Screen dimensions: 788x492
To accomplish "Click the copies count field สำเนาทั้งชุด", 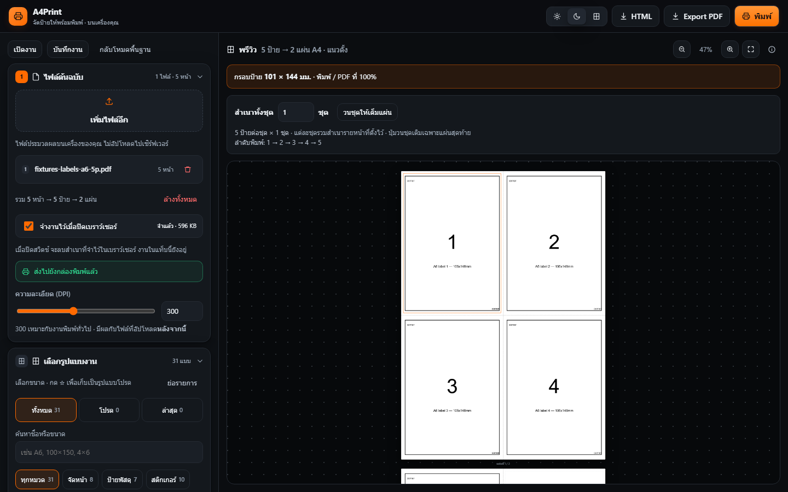I will [296, 112].
